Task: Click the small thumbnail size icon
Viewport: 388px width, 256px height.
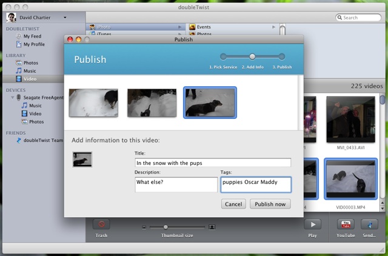Action: [x=144, y=227]
